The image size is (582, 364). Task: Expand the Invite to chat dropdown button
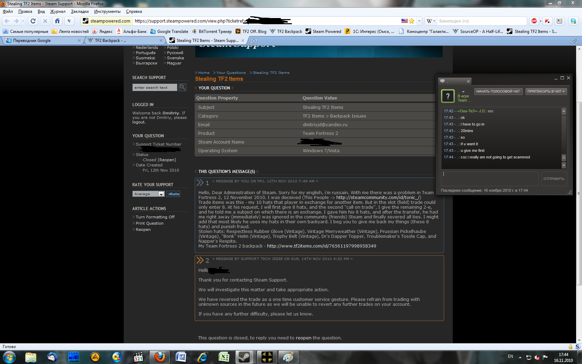[546, 91]
